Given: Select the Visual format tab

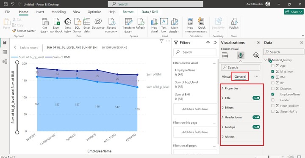Looking at the screenshot, I should point(226,76).
